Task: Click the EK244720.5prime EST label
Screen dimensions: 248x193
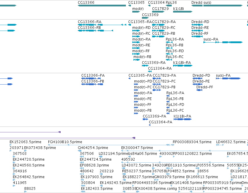Action: point(29,159)
